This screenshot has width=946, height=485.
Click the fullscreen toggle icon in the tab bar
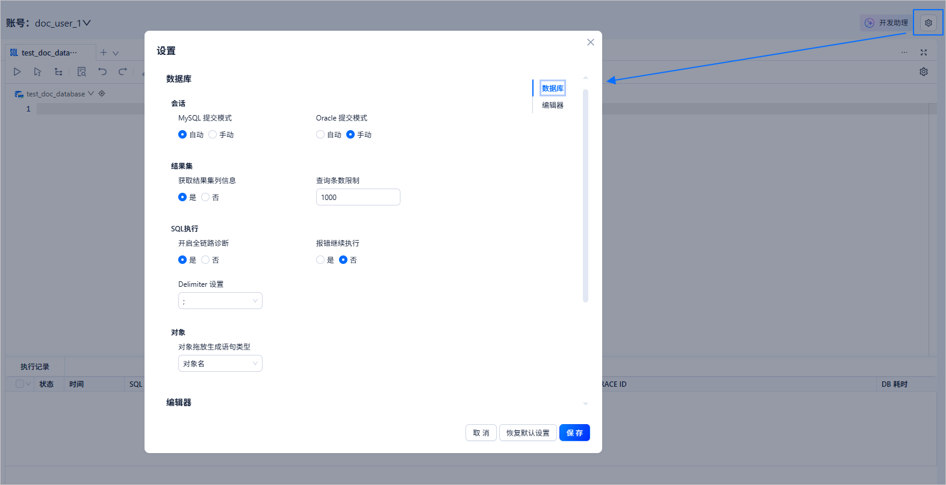924,52
